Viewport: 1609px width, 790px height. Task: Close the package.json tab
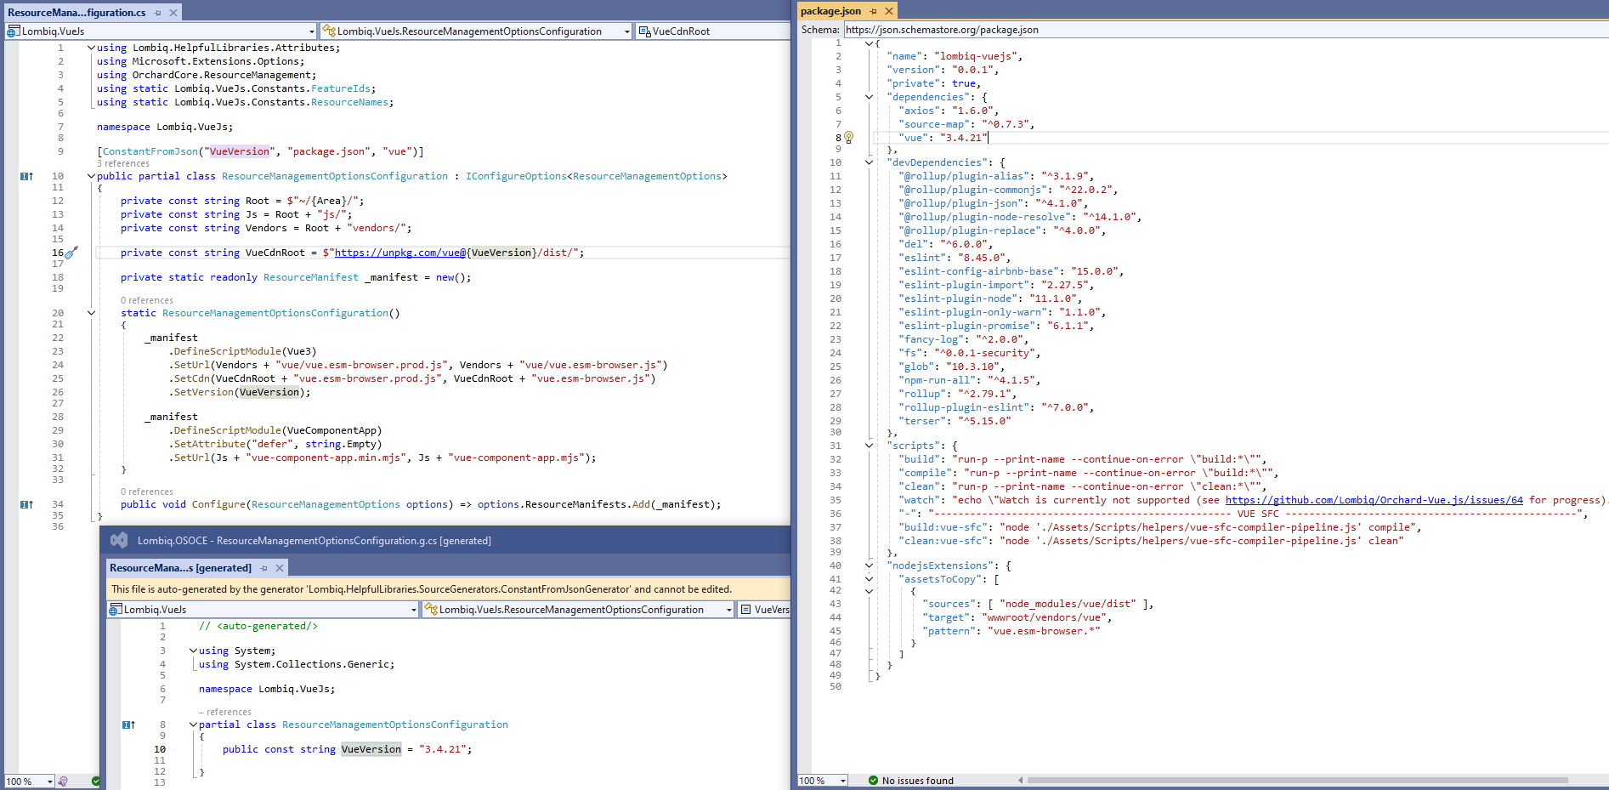coord(889,11)
